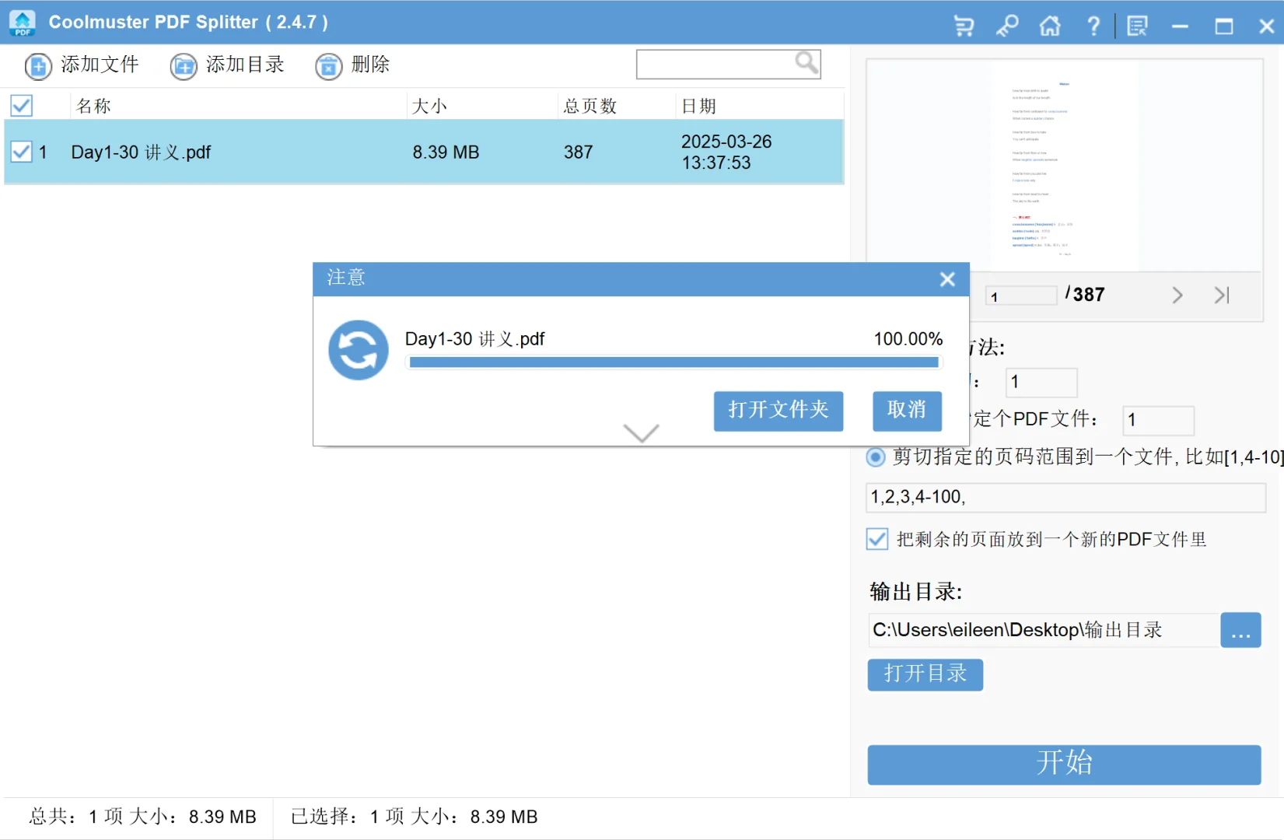Viewport: 1284px width, 840px height.
Task: Open the help question mark icon
Action: pyautogui.click(x=1093, y=26)
